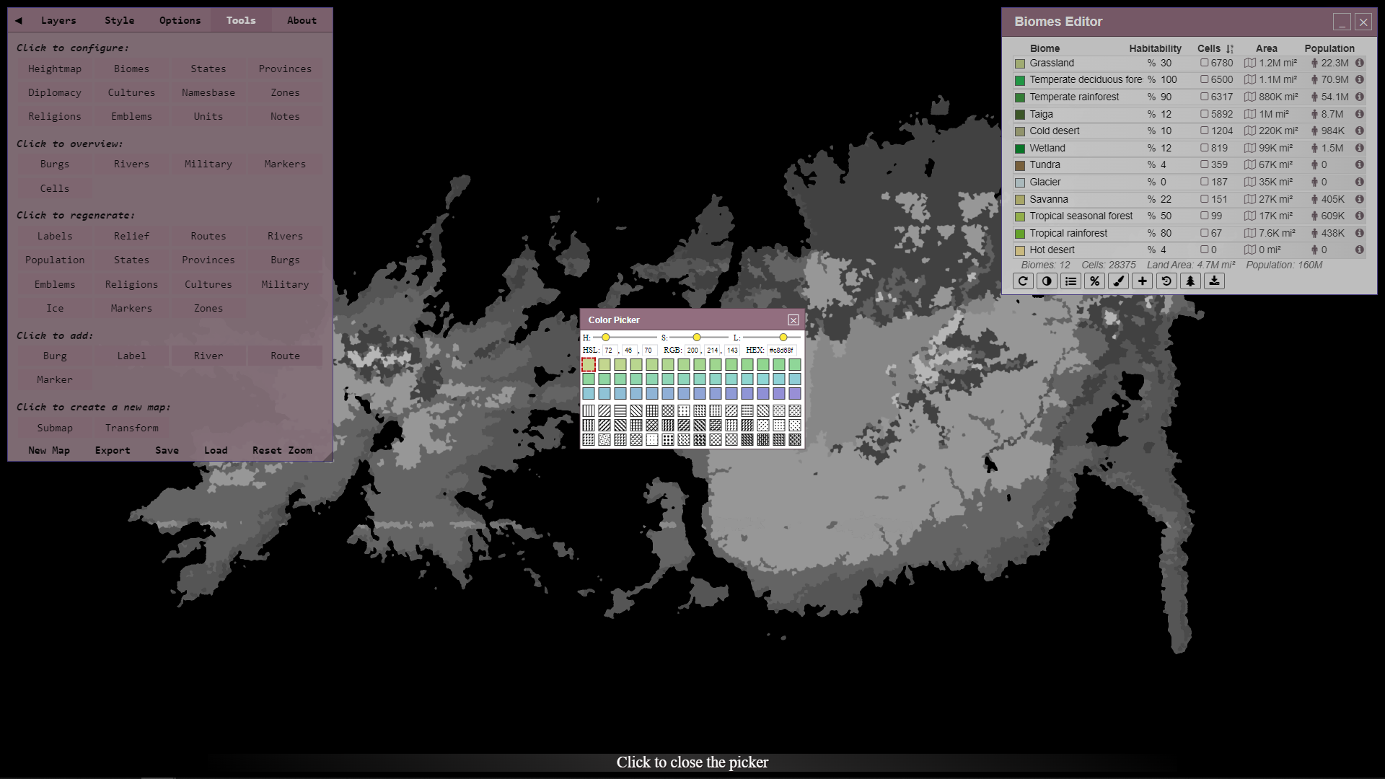
Task: Click the list legend icon in Biomes Editor
Action: point(1070,281)
